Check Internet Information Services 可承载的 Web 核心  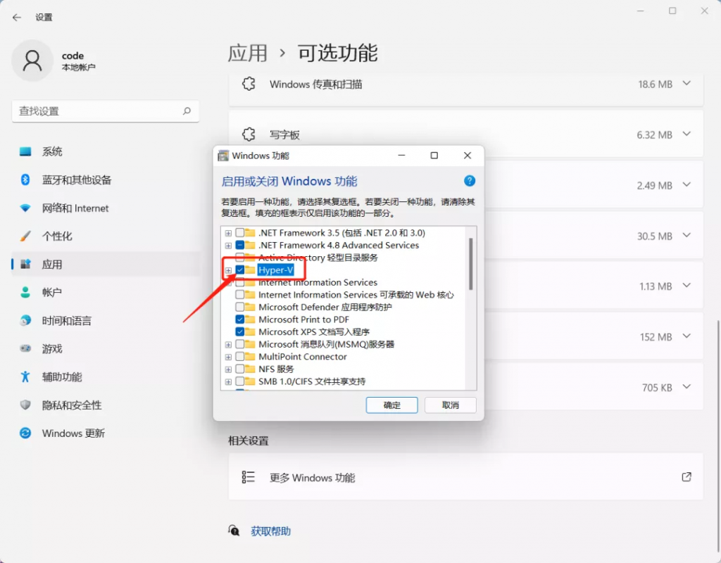tap(240, 295)
